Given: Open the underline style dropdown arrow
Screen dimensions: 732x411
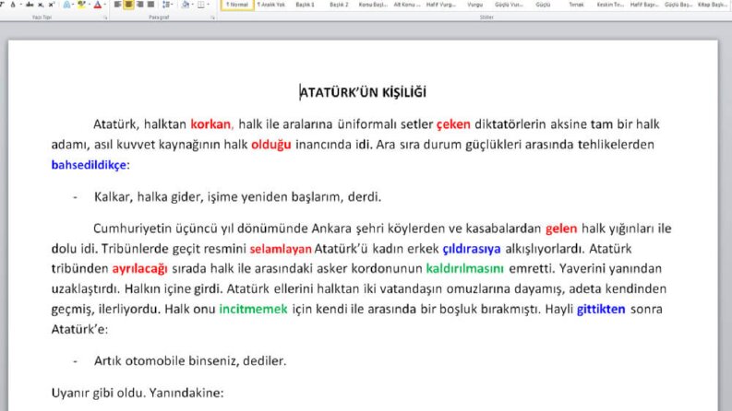Looking at the screenshot, I should pyautogui.click(x=21, y=5).
